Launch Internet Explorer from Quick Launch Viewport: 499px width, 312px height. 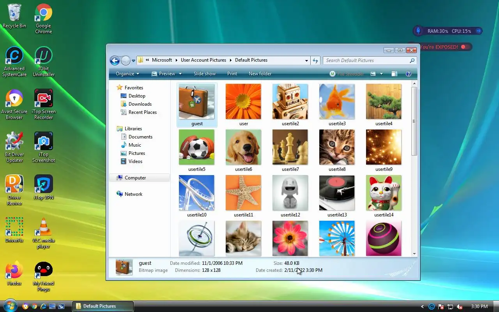(43, 307)
